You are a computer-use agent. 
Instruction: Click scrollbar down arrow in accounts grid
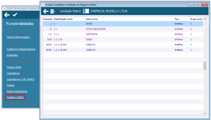tap(205, 113)
